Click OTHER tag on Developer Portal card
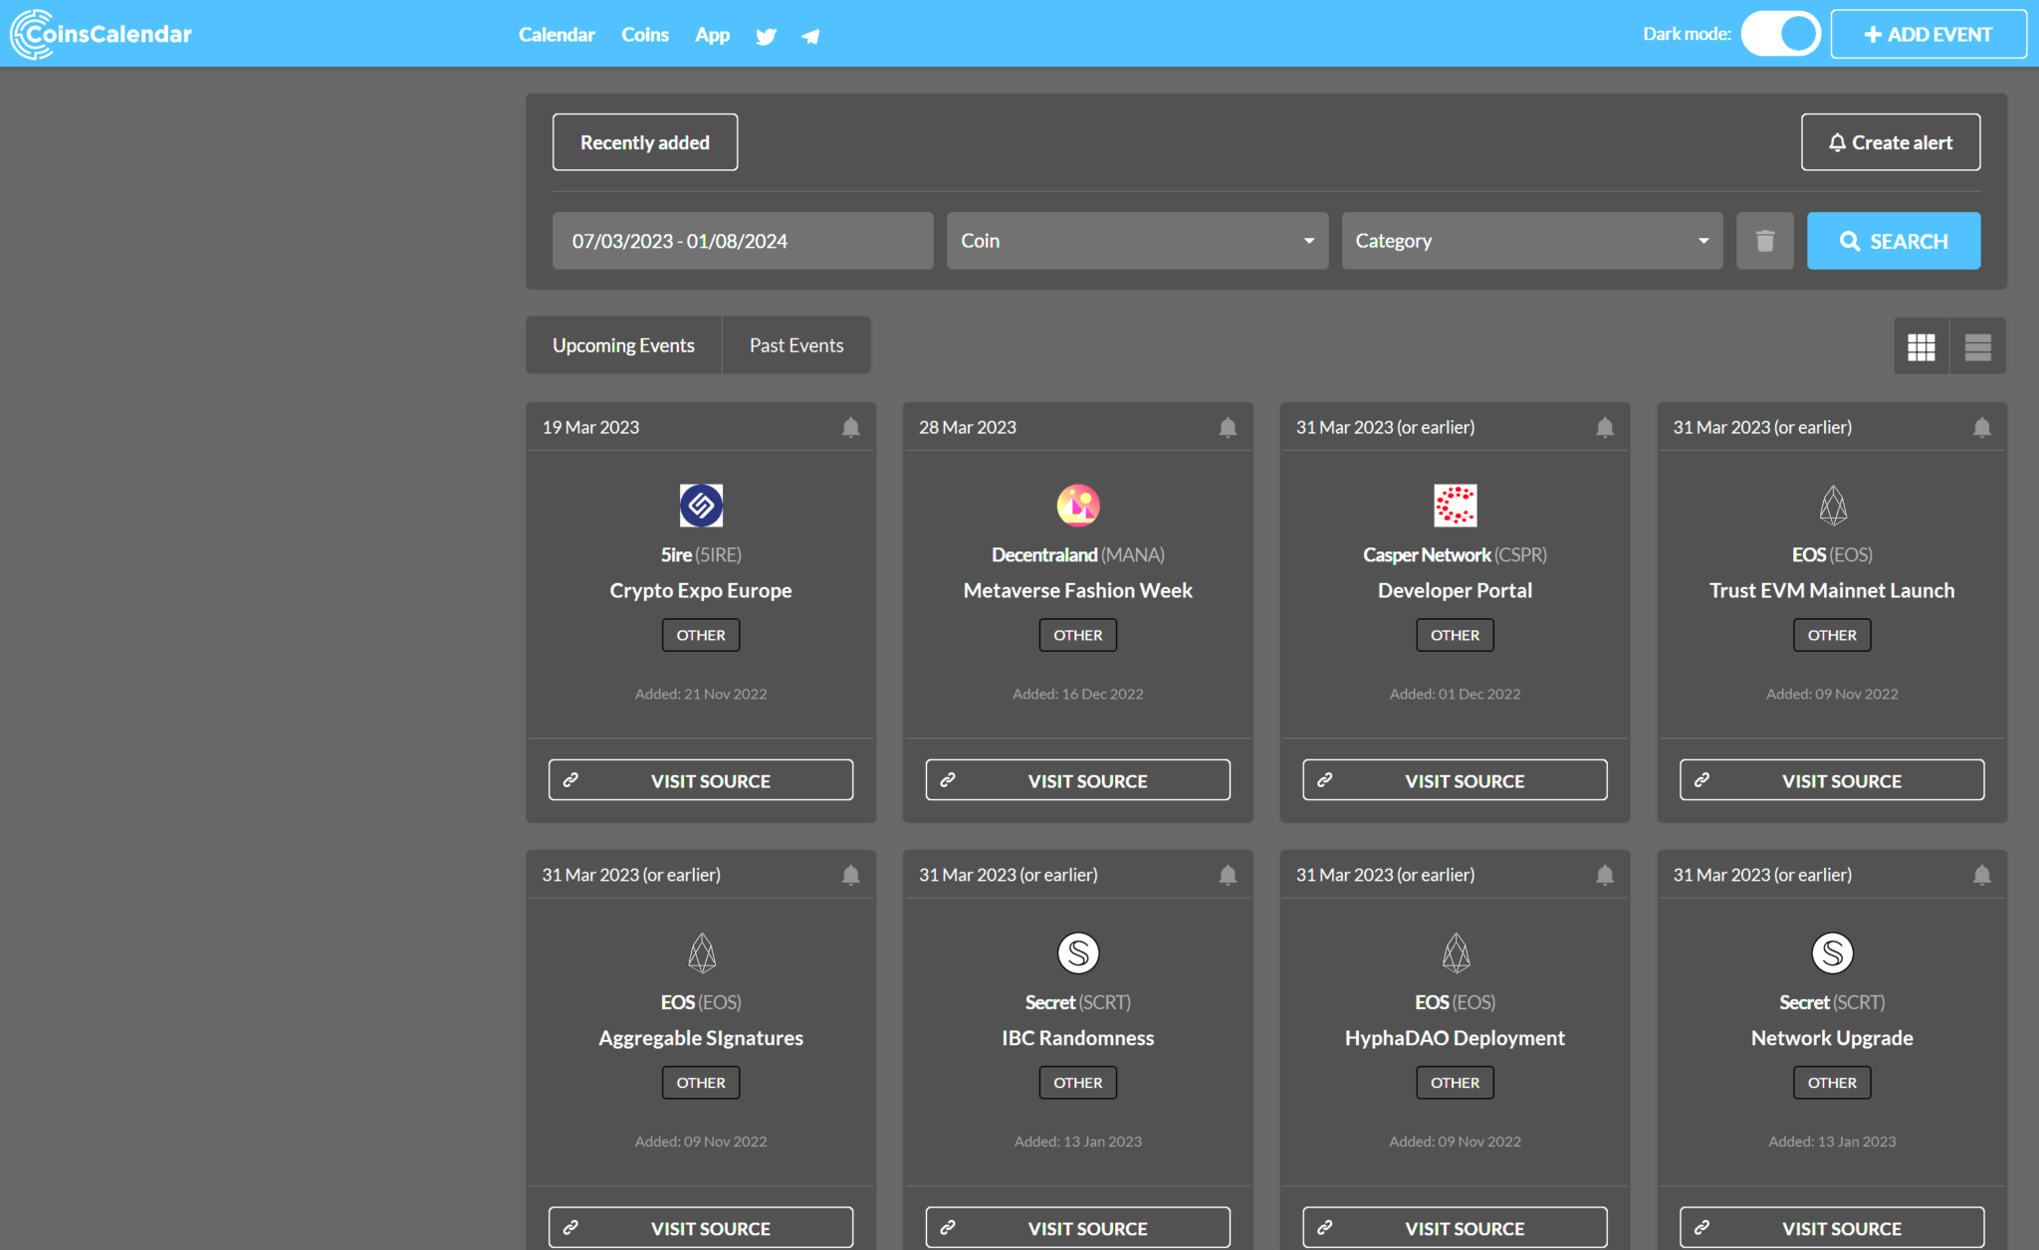The width and height of the screenshot is (2039, 1250). (1455, 635)
